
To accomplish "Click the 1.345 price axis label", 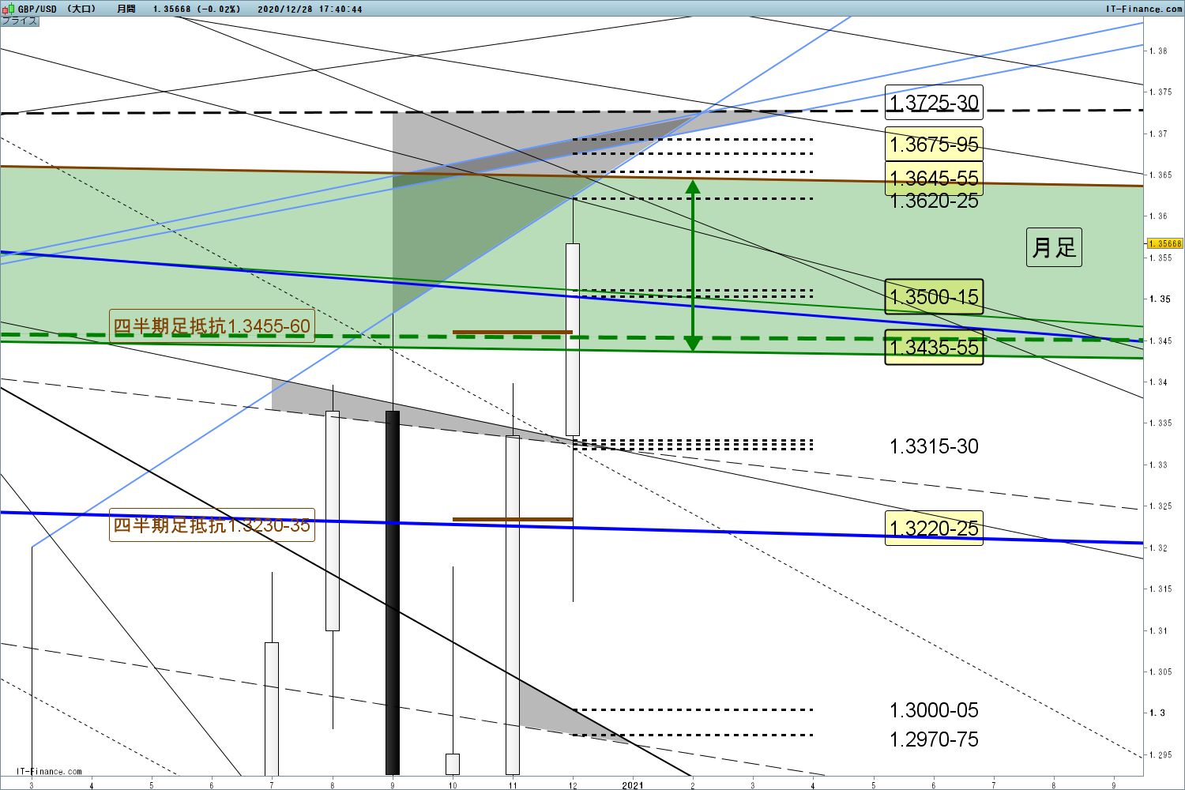I will [1161, 340].
